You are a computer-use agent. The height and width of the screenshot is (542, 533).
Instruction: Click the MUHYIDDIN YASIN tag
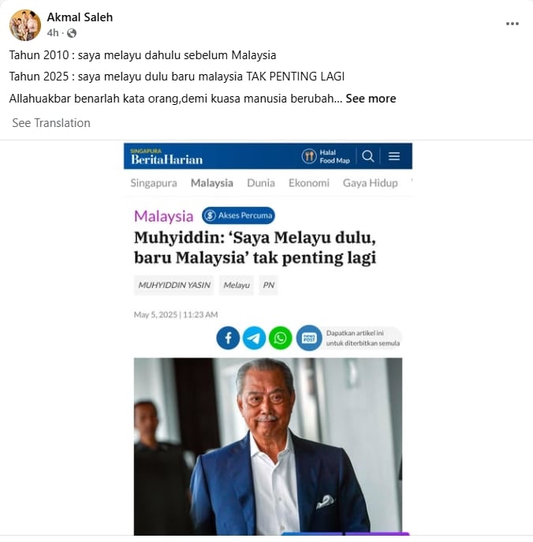click(174, 285)
